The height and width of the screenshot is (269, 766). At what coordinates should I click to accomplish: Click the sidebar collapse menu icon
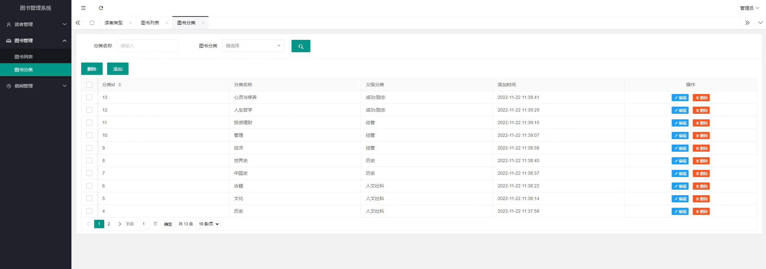pos(83,8)
